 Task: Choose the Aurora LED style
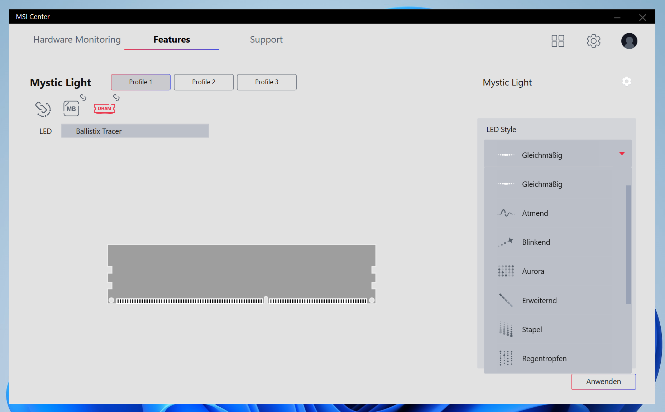(x=555, y=271)
